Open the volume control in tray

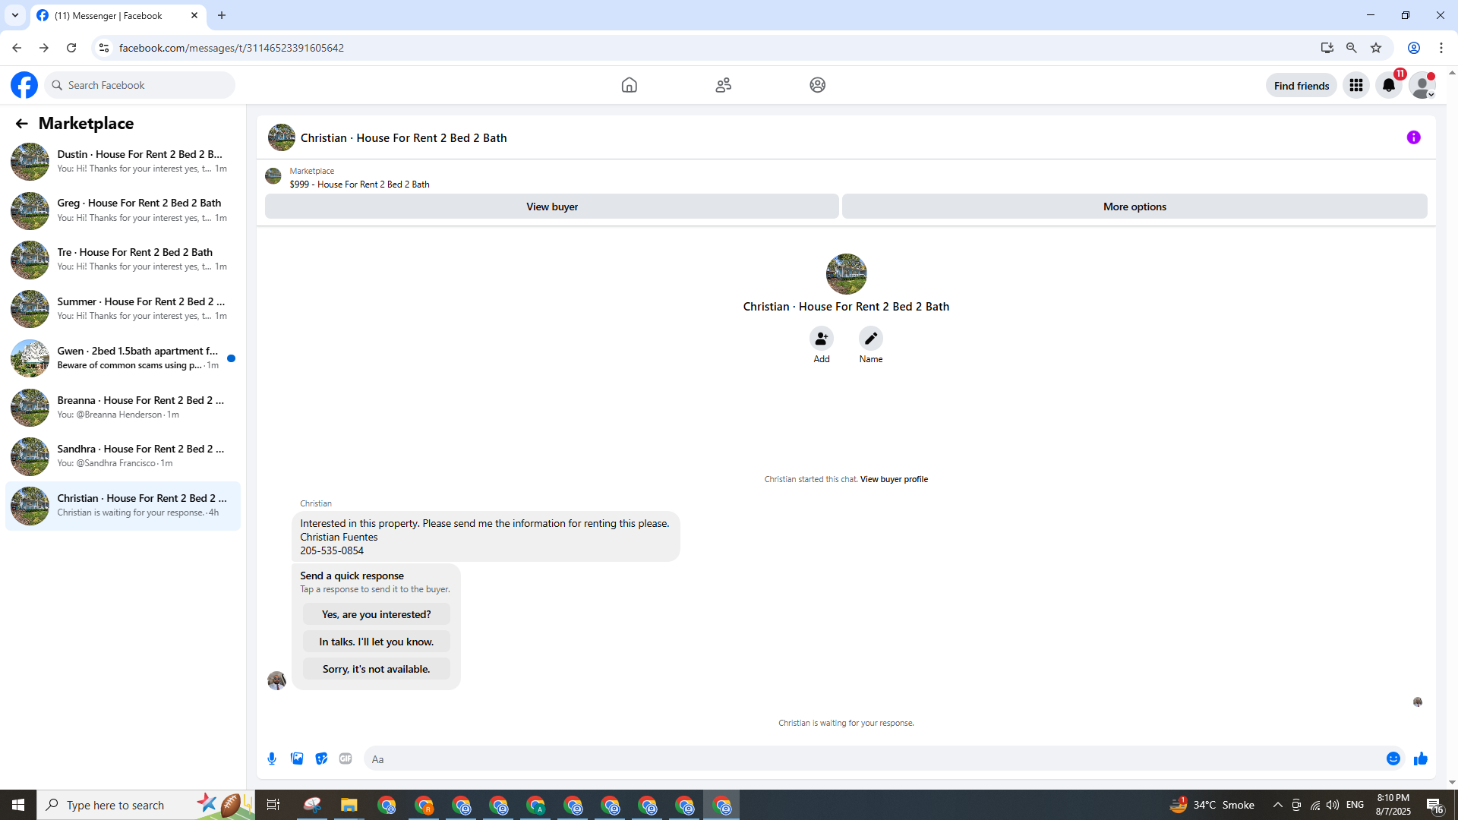tap(1333, 805)
